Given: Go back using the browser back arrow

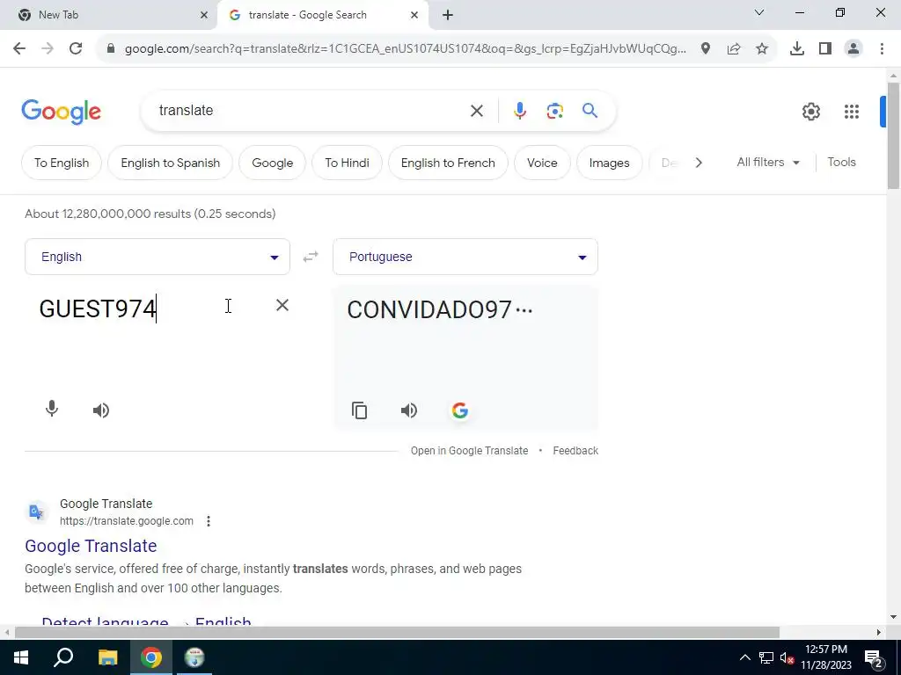Looking at the screenshot, I should [x=19, y=49].
